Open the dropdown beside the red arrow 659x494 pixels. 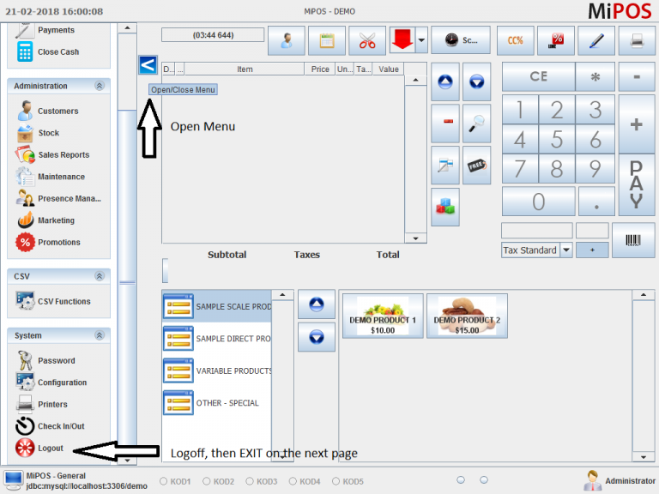(x=421, y=40)
